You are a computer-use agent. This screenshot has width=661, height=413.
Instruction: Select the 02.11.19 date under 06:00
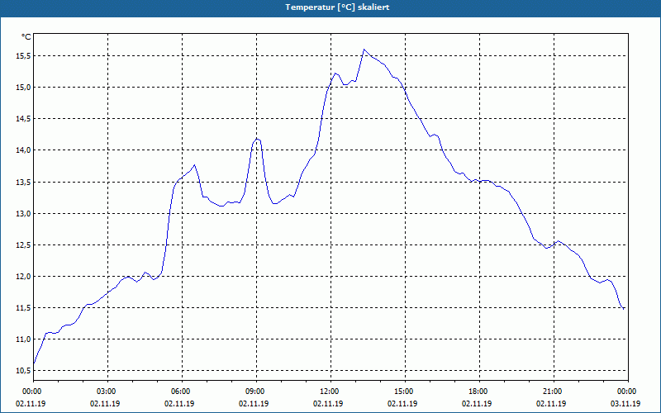pyautogui.click(x=179, y=403)
